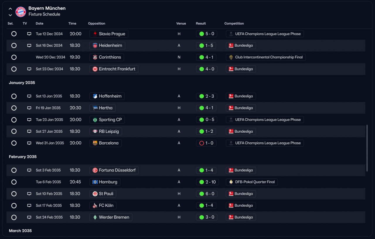Click the TV icon on Werder Bremen row
This screenshot has width=375, height=239.
pos(29,217)
